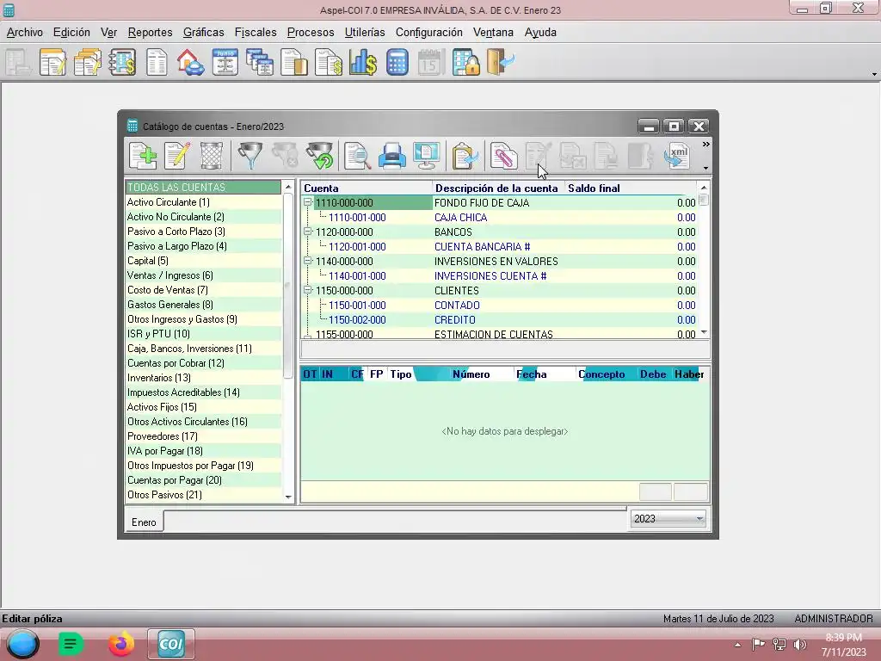Open the Configuración menu
Screen dimensions: 881x661
428,33
